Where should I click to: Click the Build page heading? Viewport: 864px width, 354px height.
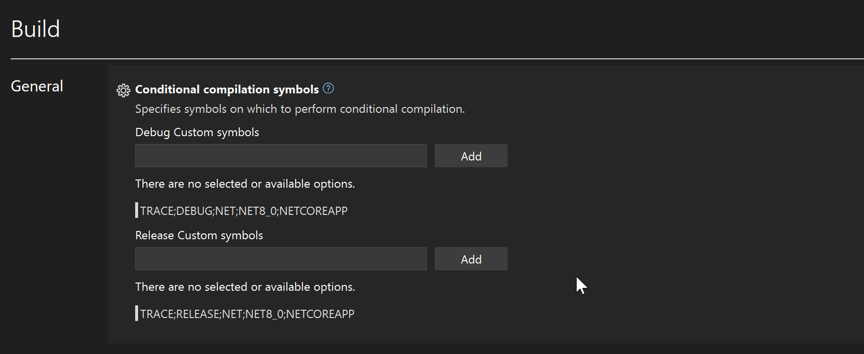pyautogui.click(x=35, y=28)
